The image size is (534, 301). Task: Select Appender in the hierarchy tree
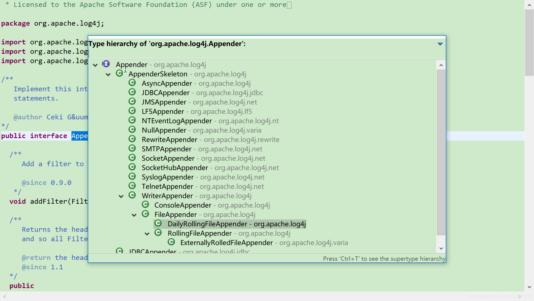[161, 64]
